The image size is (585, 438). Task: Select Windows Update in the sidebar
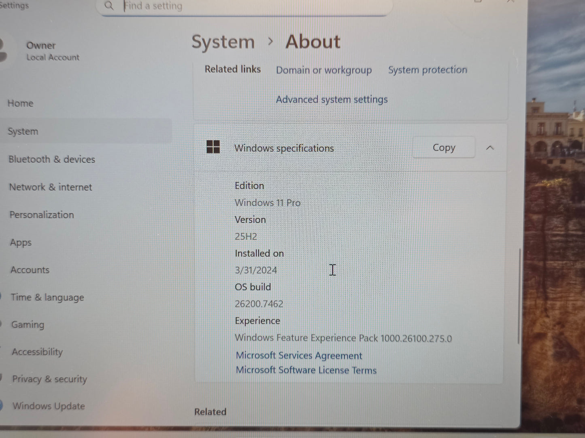48,406
